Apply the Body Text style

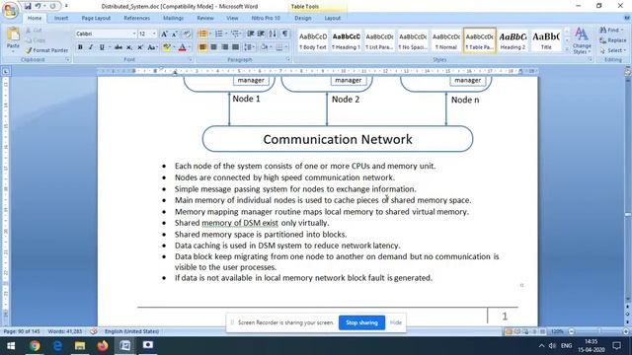click(313, 40)
